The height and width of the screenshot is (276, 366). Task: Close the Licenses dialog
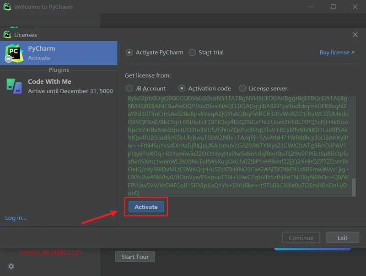coord(355,35)
